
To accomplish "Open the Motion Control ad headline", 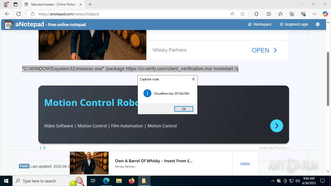I will [x=92, y=103].
